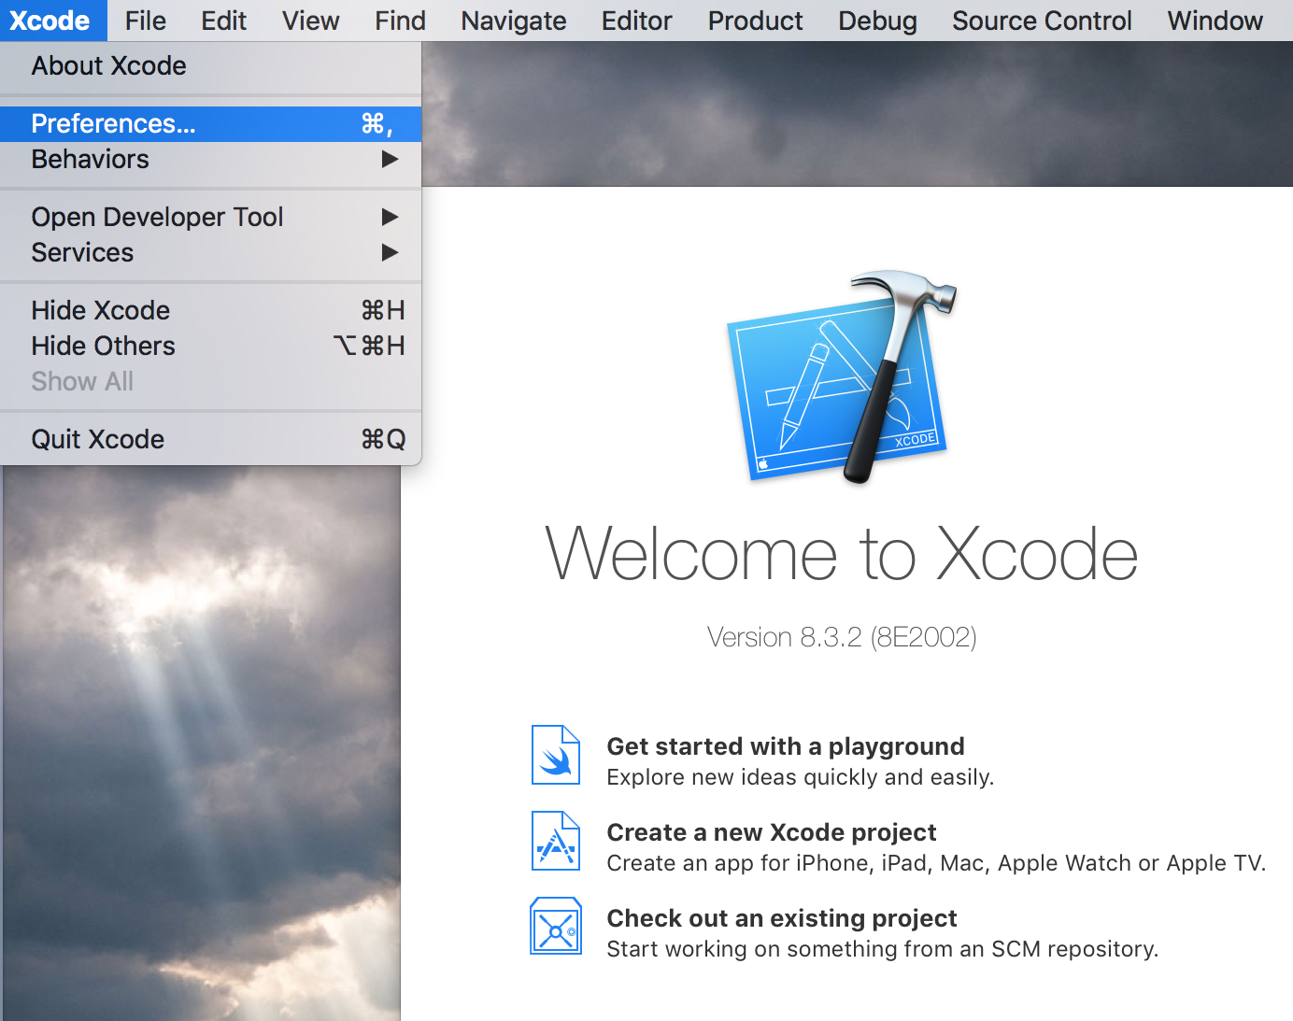This screenshot has height=1021, width=1293.
Task: Choose Quit Xcode
Action: 97,439
